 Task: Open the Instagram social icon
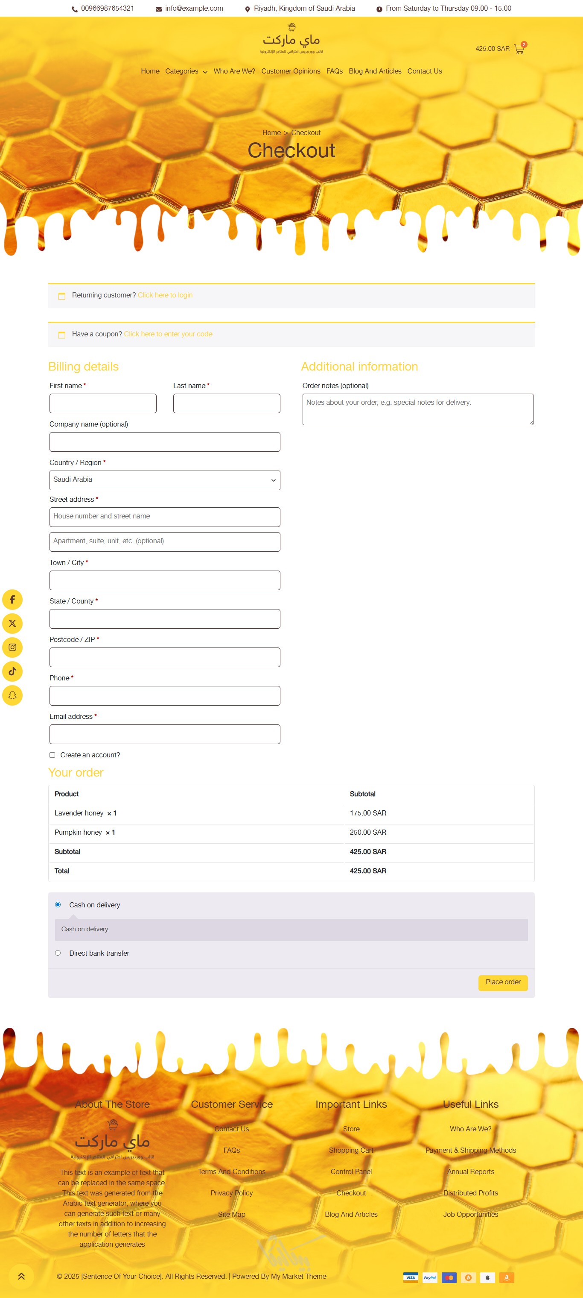click(x=12, y=648)
